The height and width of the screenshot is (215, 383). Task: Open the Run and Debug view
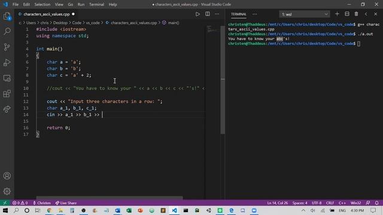(7, 62)
